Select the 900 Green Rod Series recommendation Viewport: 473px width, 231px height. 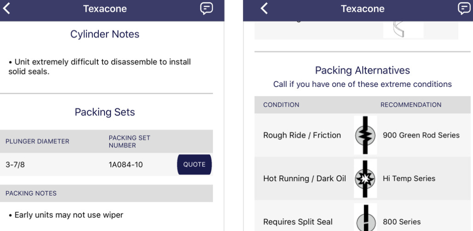pos(421,135)
